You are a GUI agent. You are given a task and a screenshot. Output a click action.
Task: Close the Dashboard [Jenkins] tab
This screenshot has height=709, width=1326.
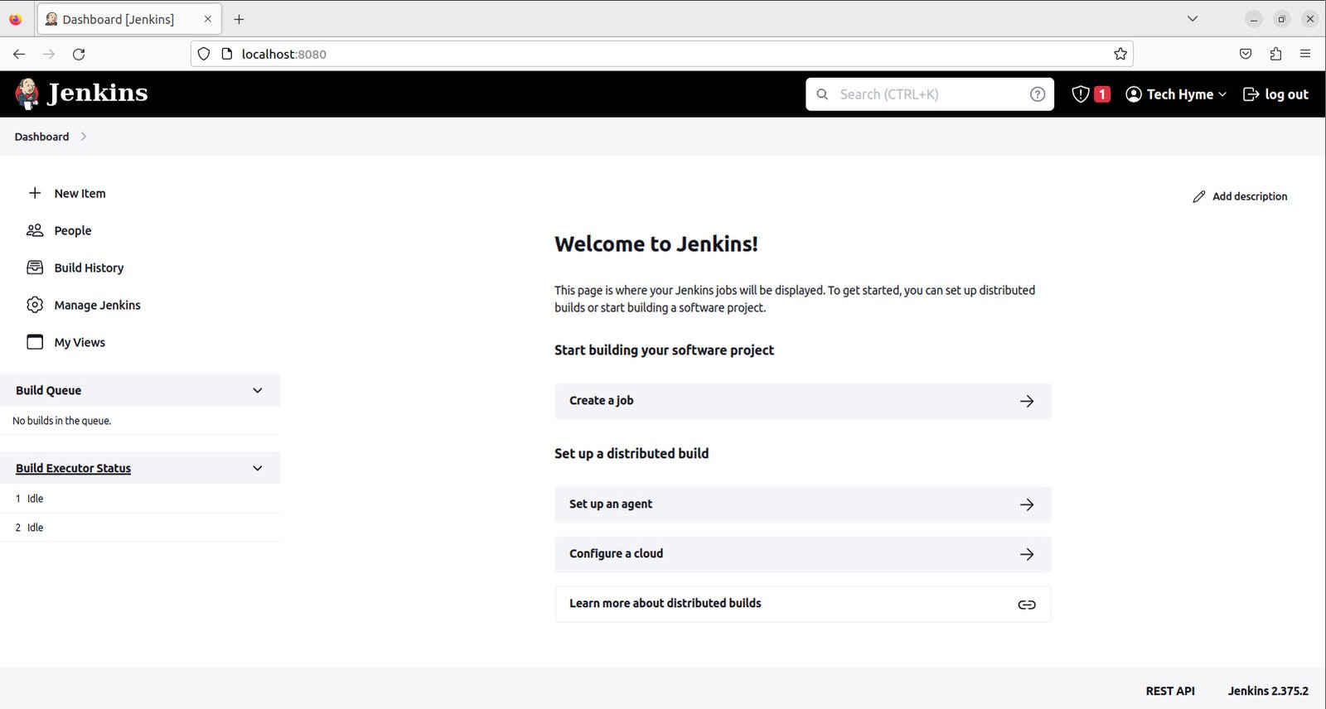(207, 19)
